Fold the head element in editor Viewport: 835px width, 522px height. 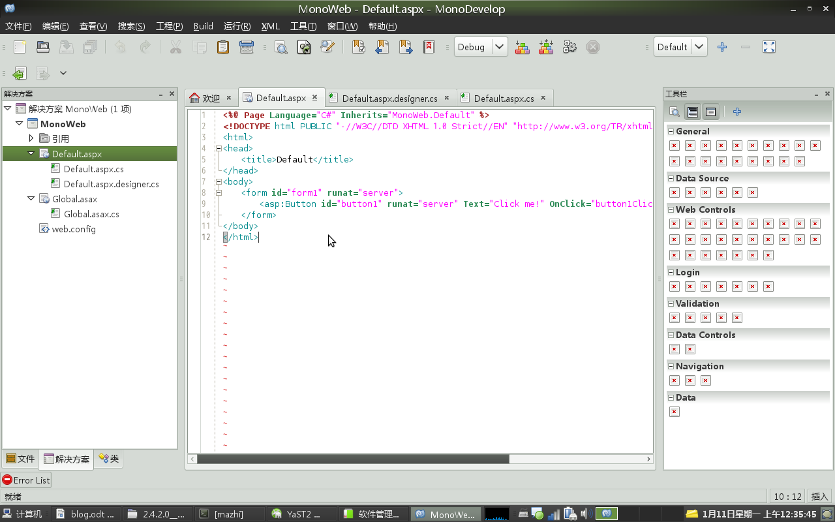point(219,148)
